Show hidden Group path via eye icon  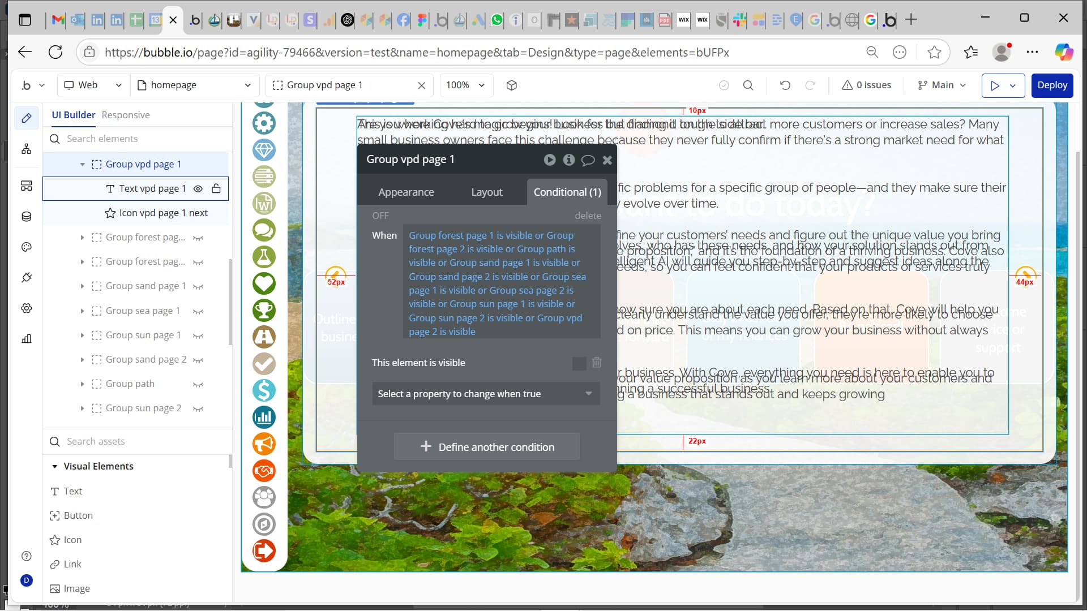tap(198, 385)
